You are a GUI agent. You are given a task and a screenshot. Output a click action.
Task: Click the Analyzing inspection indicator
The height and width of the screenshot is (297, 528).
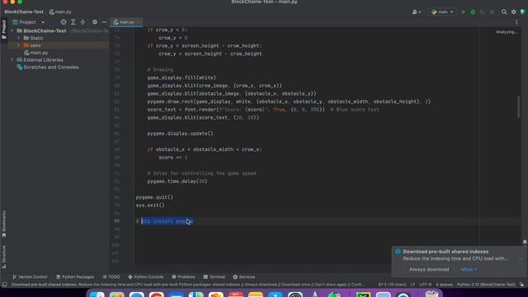(506, 32)
